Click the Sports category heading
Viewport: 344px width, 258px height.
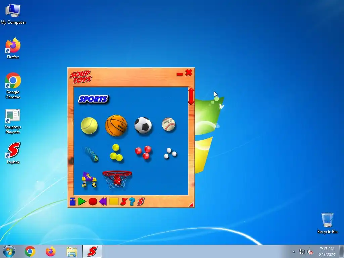(x=93, y=99)
